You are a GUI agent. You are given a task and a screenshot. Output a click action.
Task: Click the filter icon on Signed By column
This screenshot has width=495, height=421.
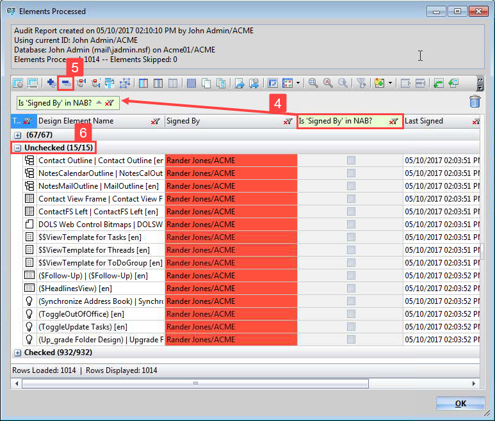[288, 121]
